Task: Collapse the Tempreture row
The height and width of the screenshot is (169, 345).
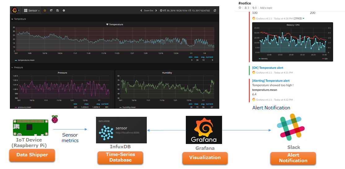Action: click(19, 19)
